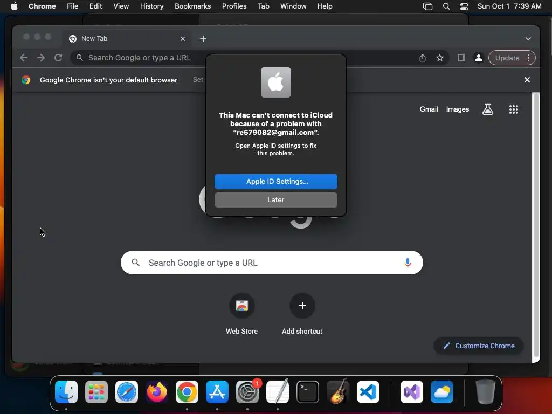Follow the Images link
552x414 pixels.
pos(457,109)
